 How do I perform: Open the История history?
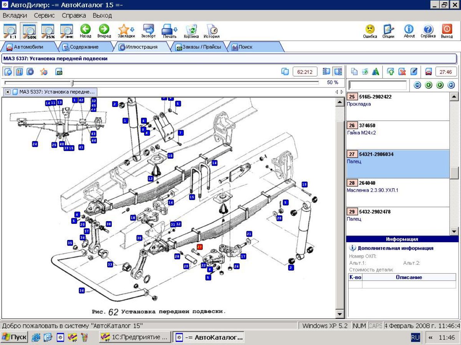coord(212,31)
